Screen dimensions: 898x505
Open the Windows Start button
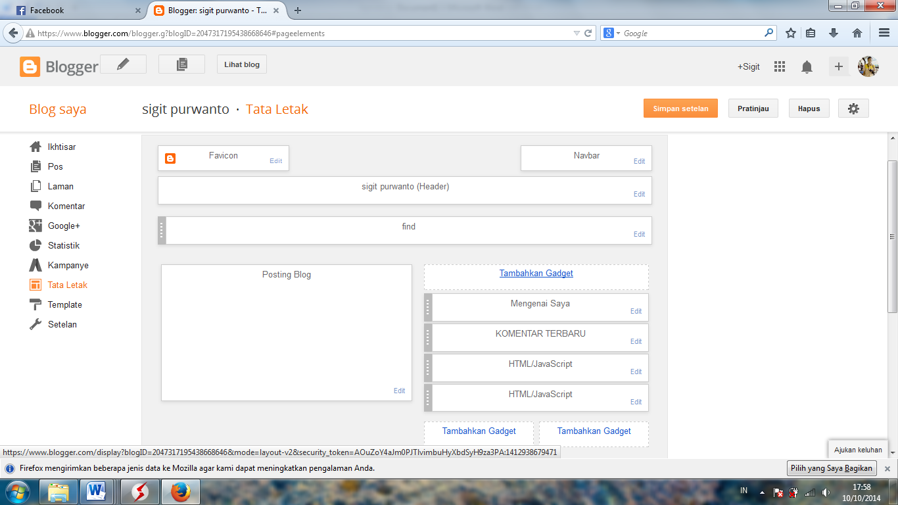click(x=18, y=491)
